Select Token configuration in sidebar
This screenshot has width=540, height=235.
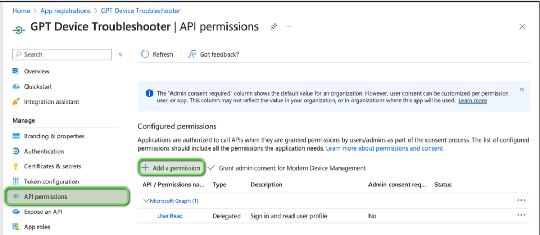tap(51, 182)
